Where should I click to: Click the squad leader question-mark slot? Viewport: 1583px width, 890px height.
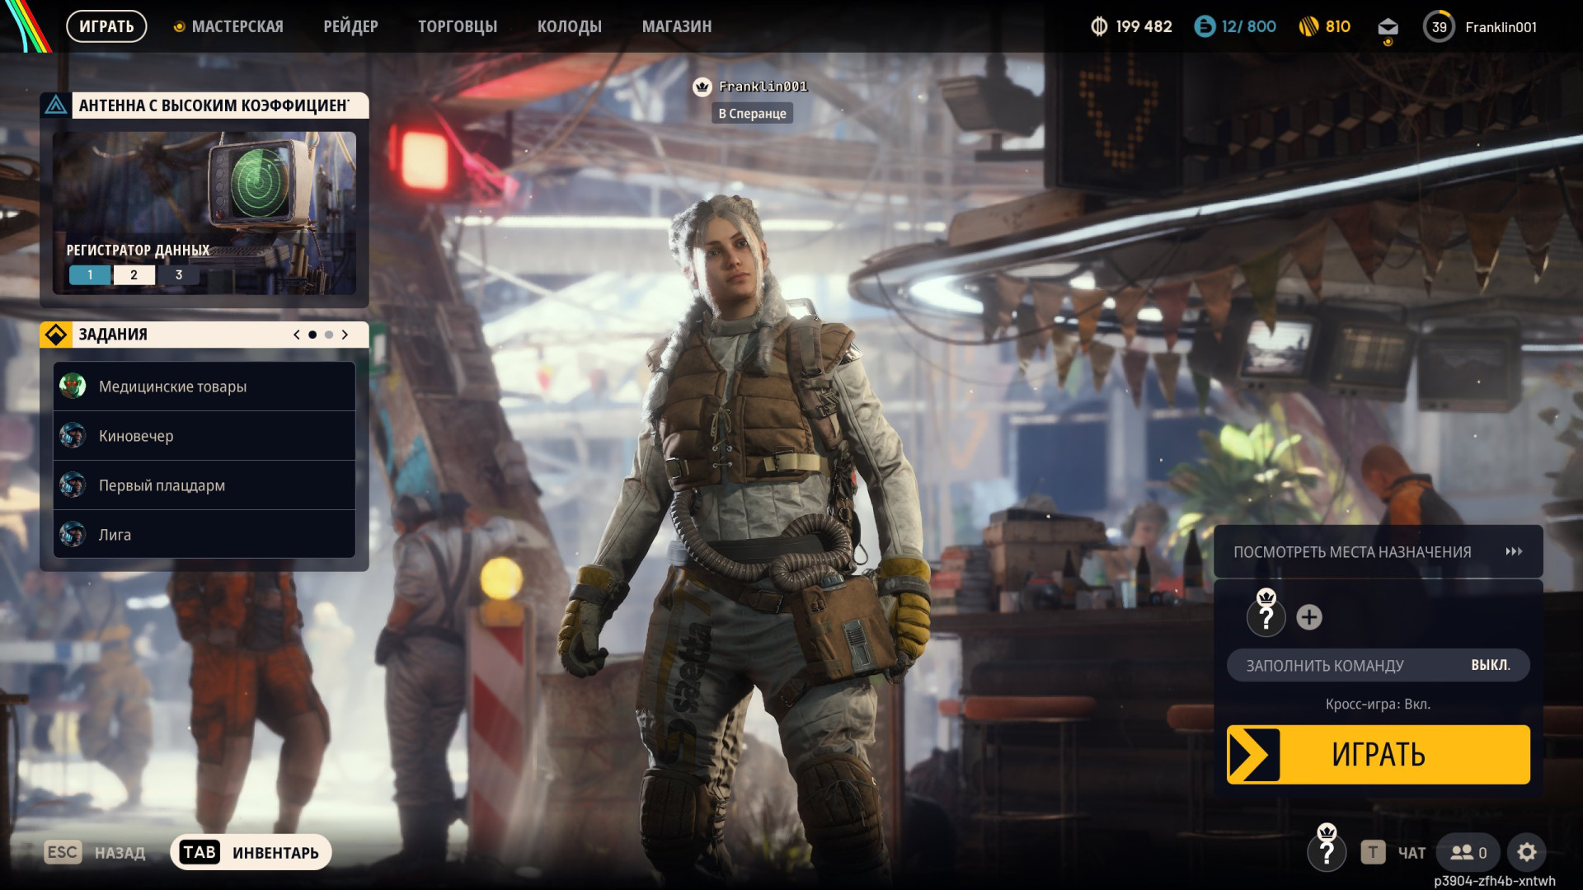(x=1266, y=615)
